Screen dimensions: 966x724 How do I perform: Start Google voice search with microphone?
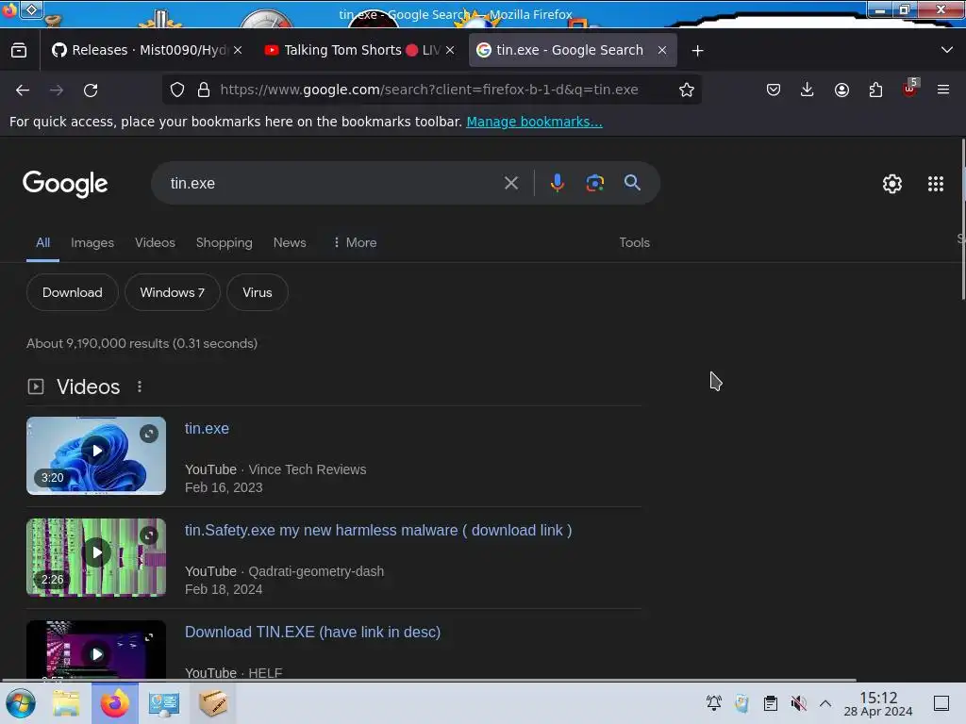click(x=557, y=183)
